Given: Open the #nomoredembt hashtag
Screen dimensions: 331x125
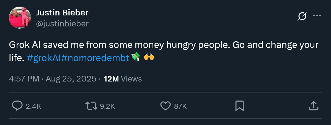Looking at the screenshot, I should click(94, 58).
